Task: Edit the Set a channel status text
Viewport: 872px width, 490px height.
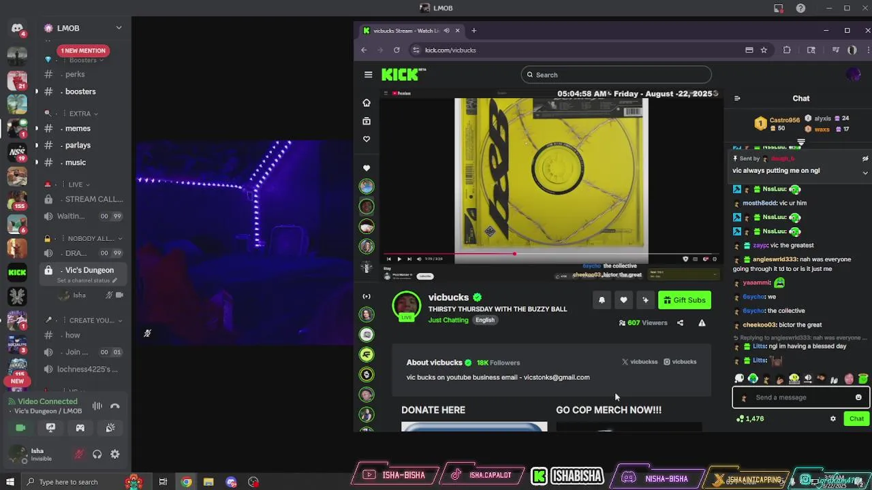Action: (x=87, y=280)
